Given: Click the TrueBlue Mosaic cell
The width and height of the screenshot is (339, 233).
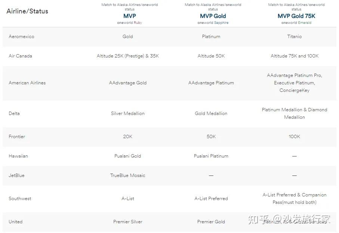Looking at the screenshot, I should pos(127,175).
